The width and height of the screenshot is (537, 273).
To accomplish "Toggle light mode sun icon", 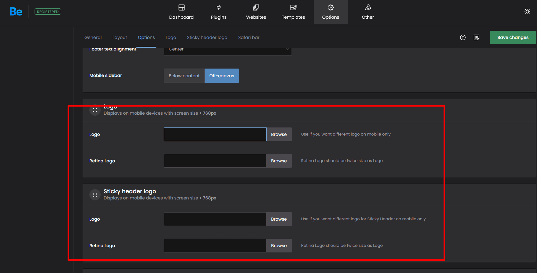I will (527, 12).
